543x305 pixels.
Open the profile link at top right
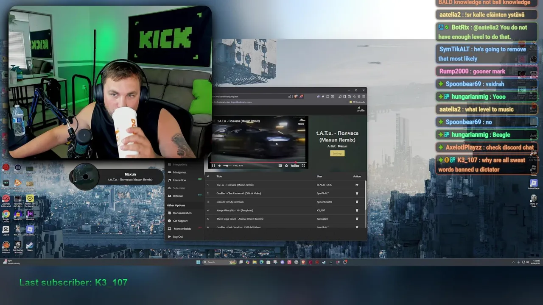click(361, 110)
